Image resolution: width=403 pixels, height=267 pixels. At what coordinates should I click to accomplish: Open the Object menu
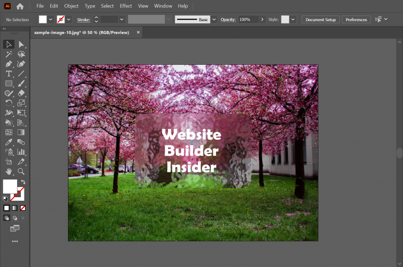coord(71,6)
